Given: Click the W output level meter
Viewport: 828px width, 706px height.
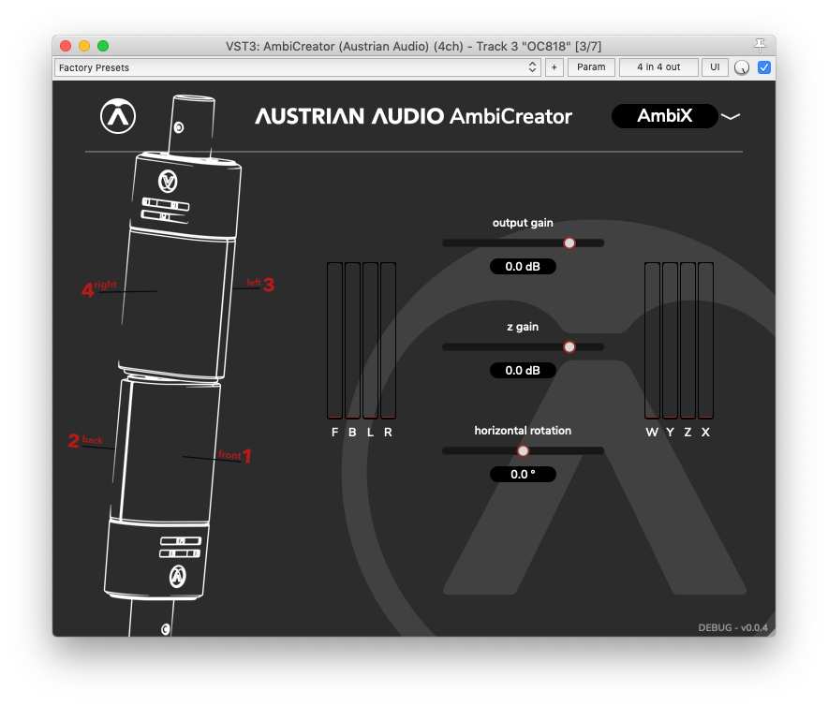Looking at the screenshot, I should (652, 341).
